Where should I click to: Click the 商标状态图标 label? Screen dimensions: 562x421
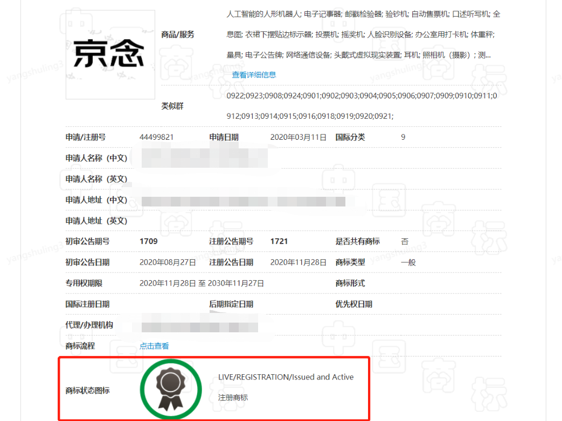coord(87,390)
